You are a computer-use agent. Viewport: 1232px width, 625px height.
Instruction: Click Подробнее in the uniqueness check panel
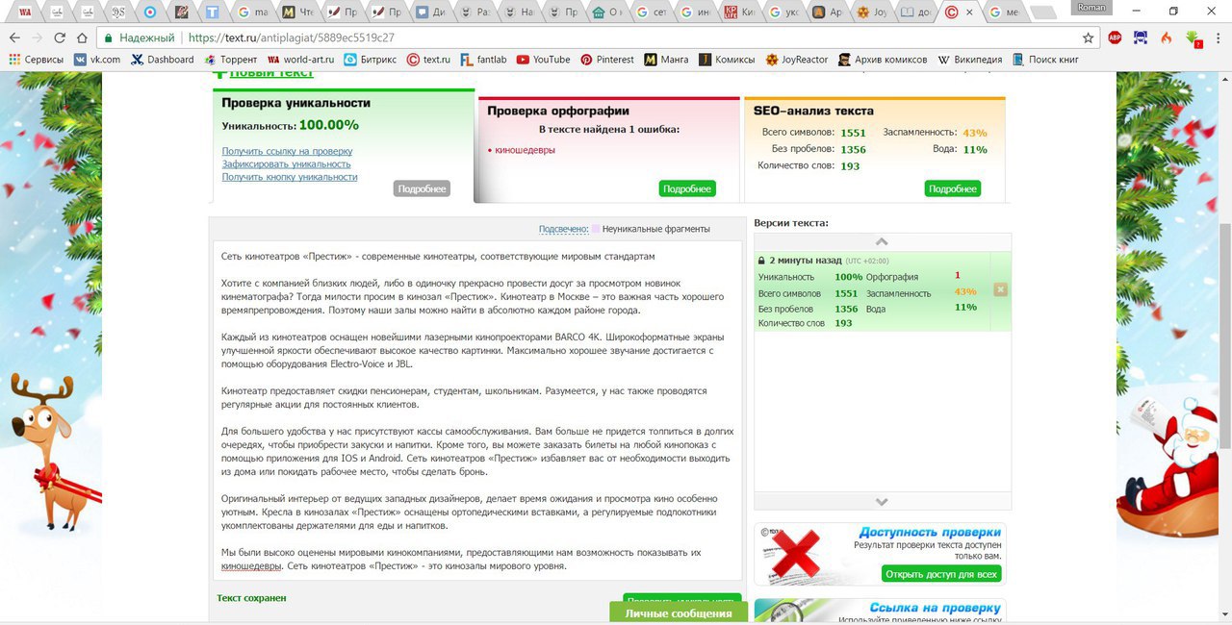click(422, 188)
